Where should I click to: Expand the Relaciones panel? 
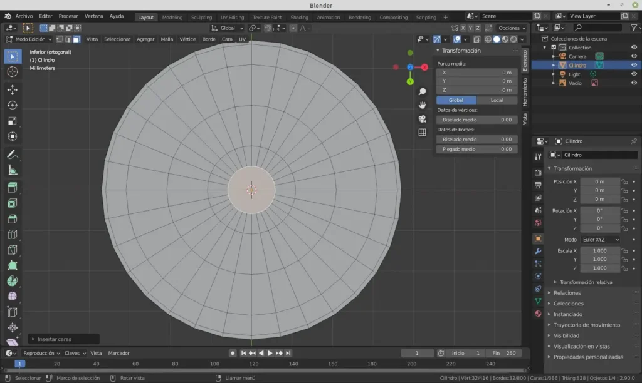tap(567, 293)
